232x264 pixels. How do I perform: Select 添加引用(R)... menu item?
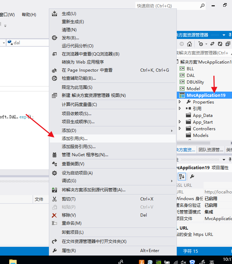tap(113, 139)
